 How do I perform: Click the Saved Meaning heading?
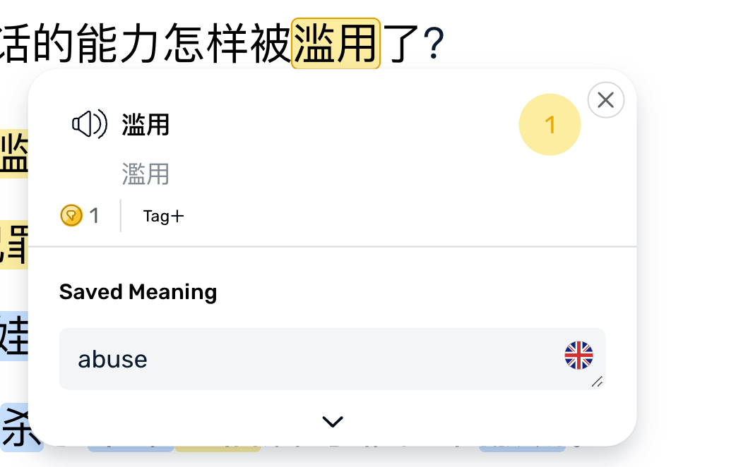point(138,292)
